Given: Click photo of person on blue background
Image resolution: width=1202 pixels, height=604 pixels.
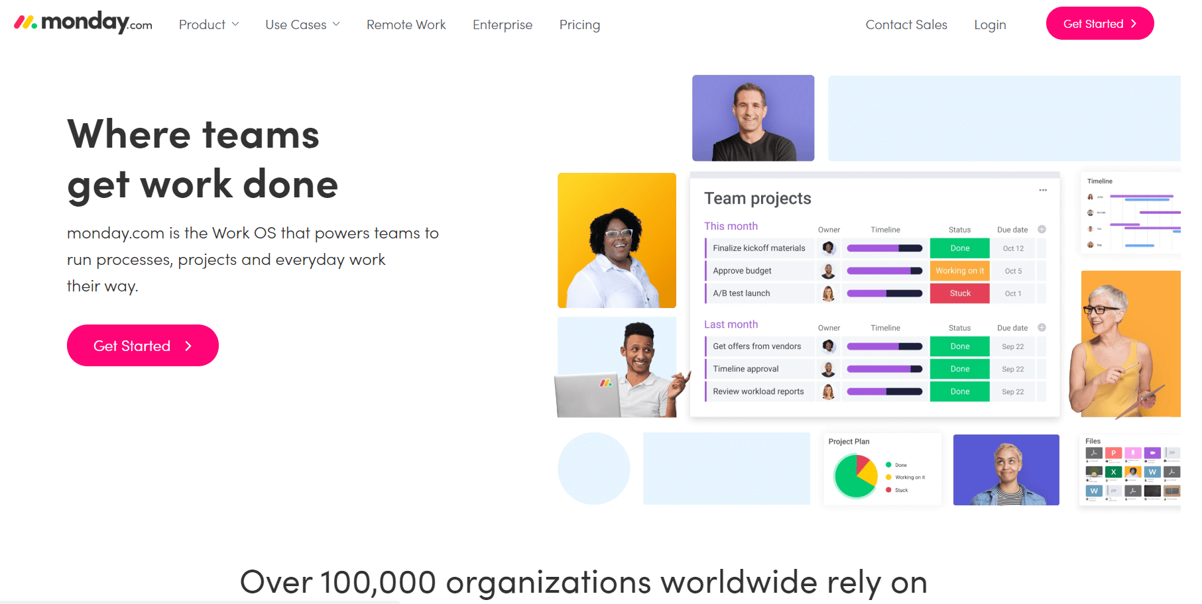Looking at the screenshot, I should click(x=1006, y=470).
